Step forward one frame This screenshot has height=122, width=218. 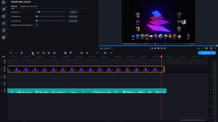point(161,48)
